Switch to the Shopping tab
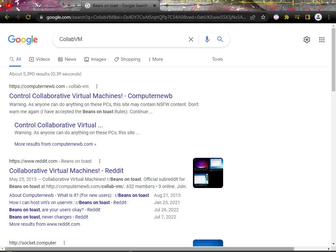The image size is (336, 252). pyautogui.click(x=127, y=59)
